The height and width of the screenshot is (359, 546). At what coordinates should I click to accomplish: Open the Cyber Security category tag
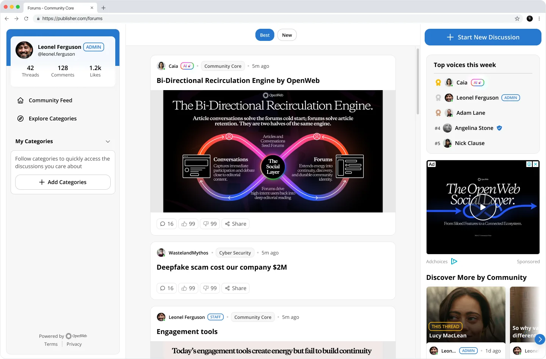coord(235,253)
